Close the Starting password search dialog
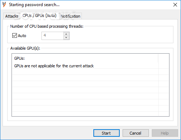This screenshot has width=181, height=140. 175,5
